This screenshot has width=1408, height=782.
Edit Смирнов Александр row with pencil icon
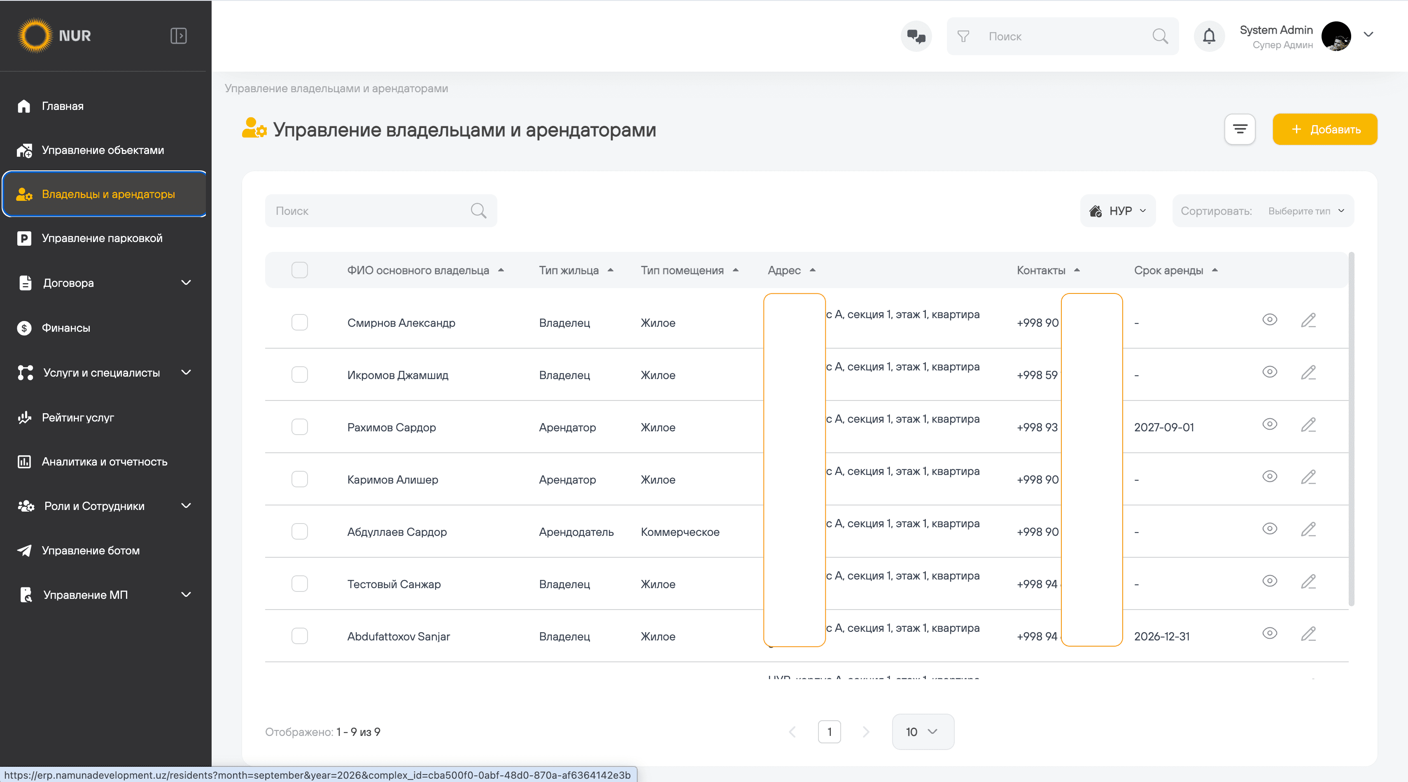click(x=1308, y=320)
